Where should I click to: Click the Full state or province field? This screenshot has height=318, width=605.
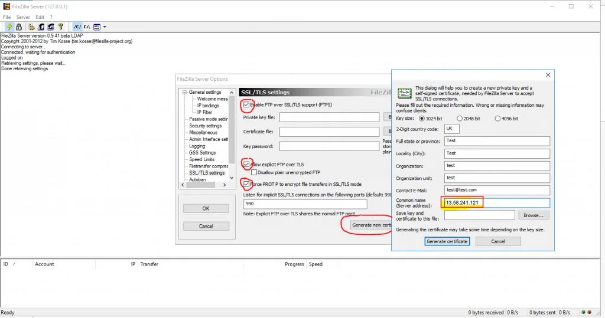pyautogui.click(x=497, y=141)
